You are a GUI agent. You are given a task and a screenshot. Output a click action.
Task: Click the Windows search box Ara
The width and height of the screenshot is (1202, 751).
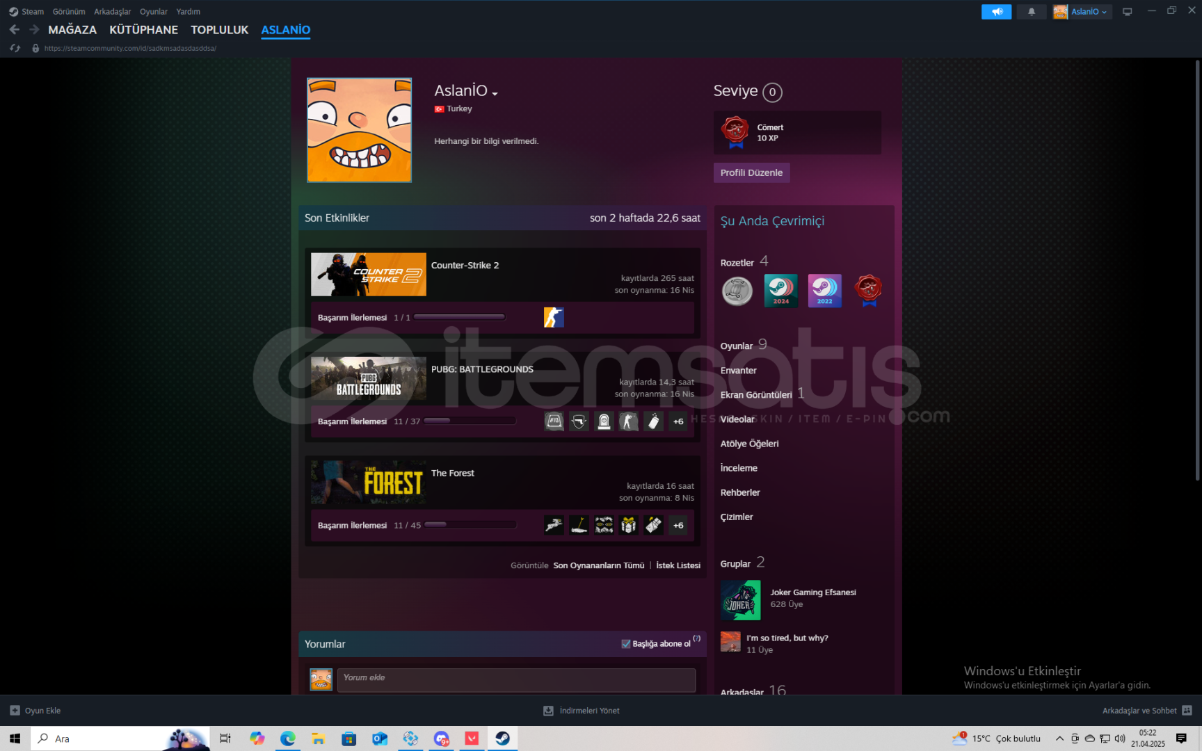click(x=120, y=738)
